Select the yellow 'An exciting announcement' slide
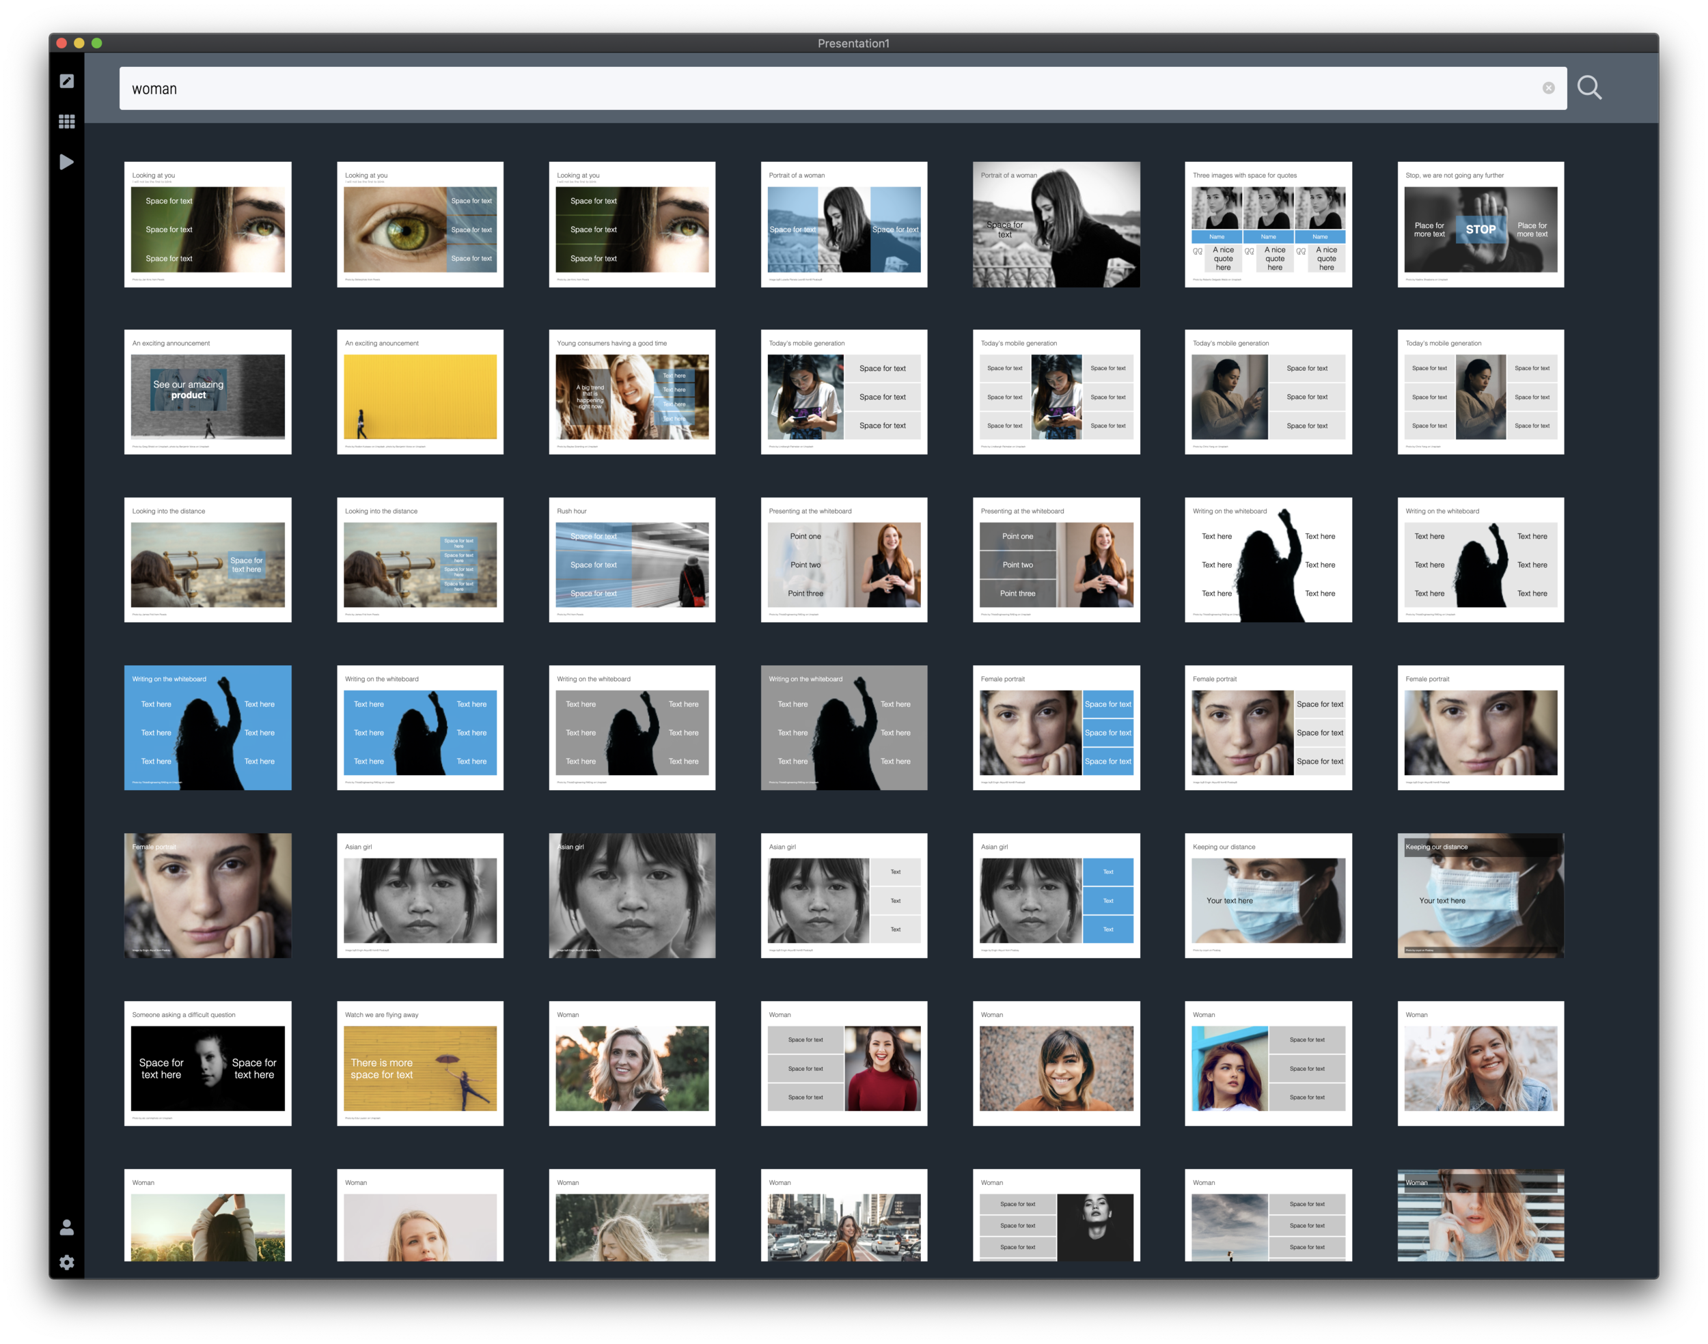 pyautogui.click(x=419, y=392)
